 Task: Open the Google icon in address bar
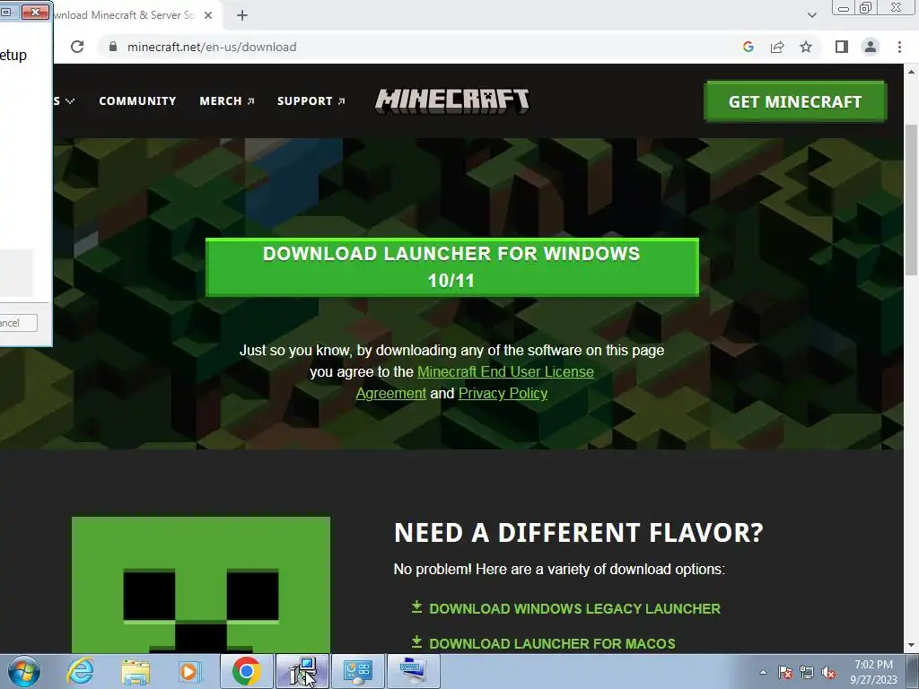pyautogui.click(x=748, y=47)
